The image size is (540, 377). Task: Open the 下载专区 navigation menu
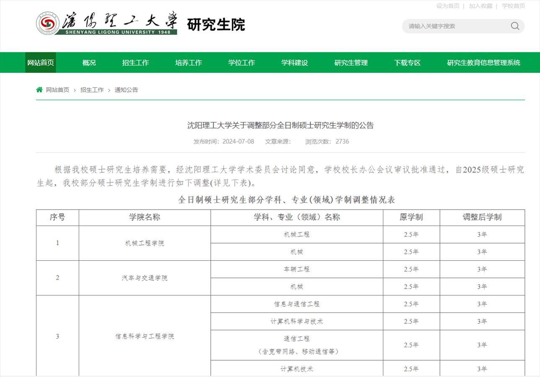point(408,62)
